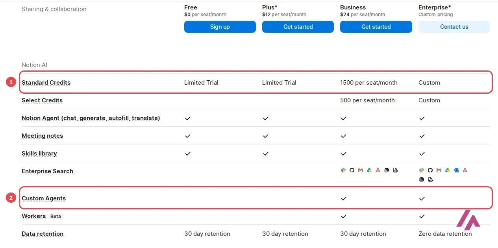
Task: Click the Asana icon in Enterprise column
Action: click(465, 170)
